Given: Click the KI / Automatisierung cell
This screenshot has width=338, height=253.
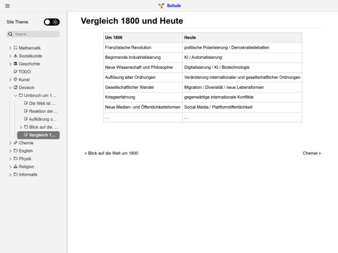Looking at the screenshot, I should click(242, 57).
